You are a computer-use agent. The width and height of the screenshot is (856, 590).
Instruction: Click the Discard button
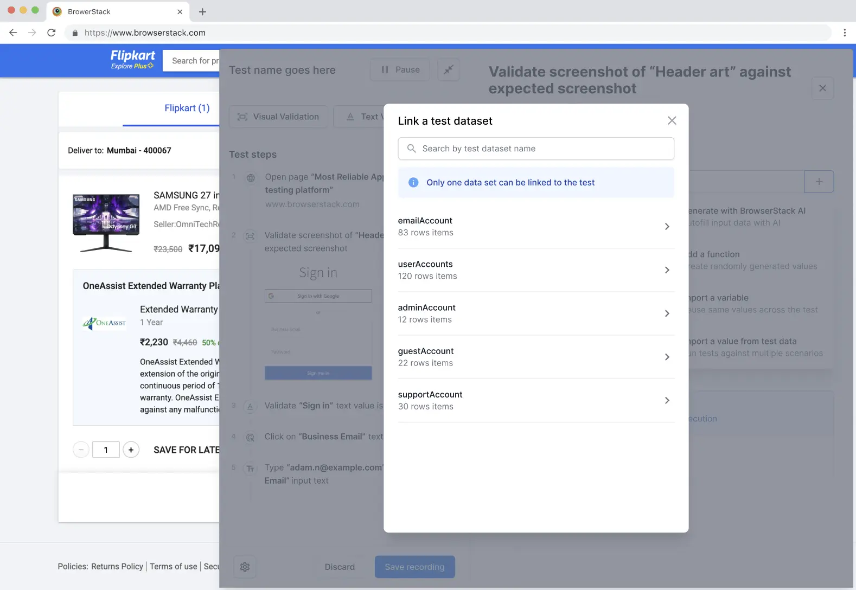[x=340, y=567]
